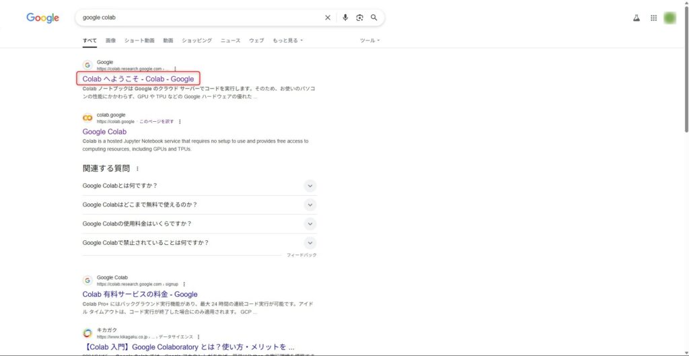Image resolution: width=689 pixels, height=356 pixels.
Task: Start voice search with microphone icon
Action: (x=345, y=17)
